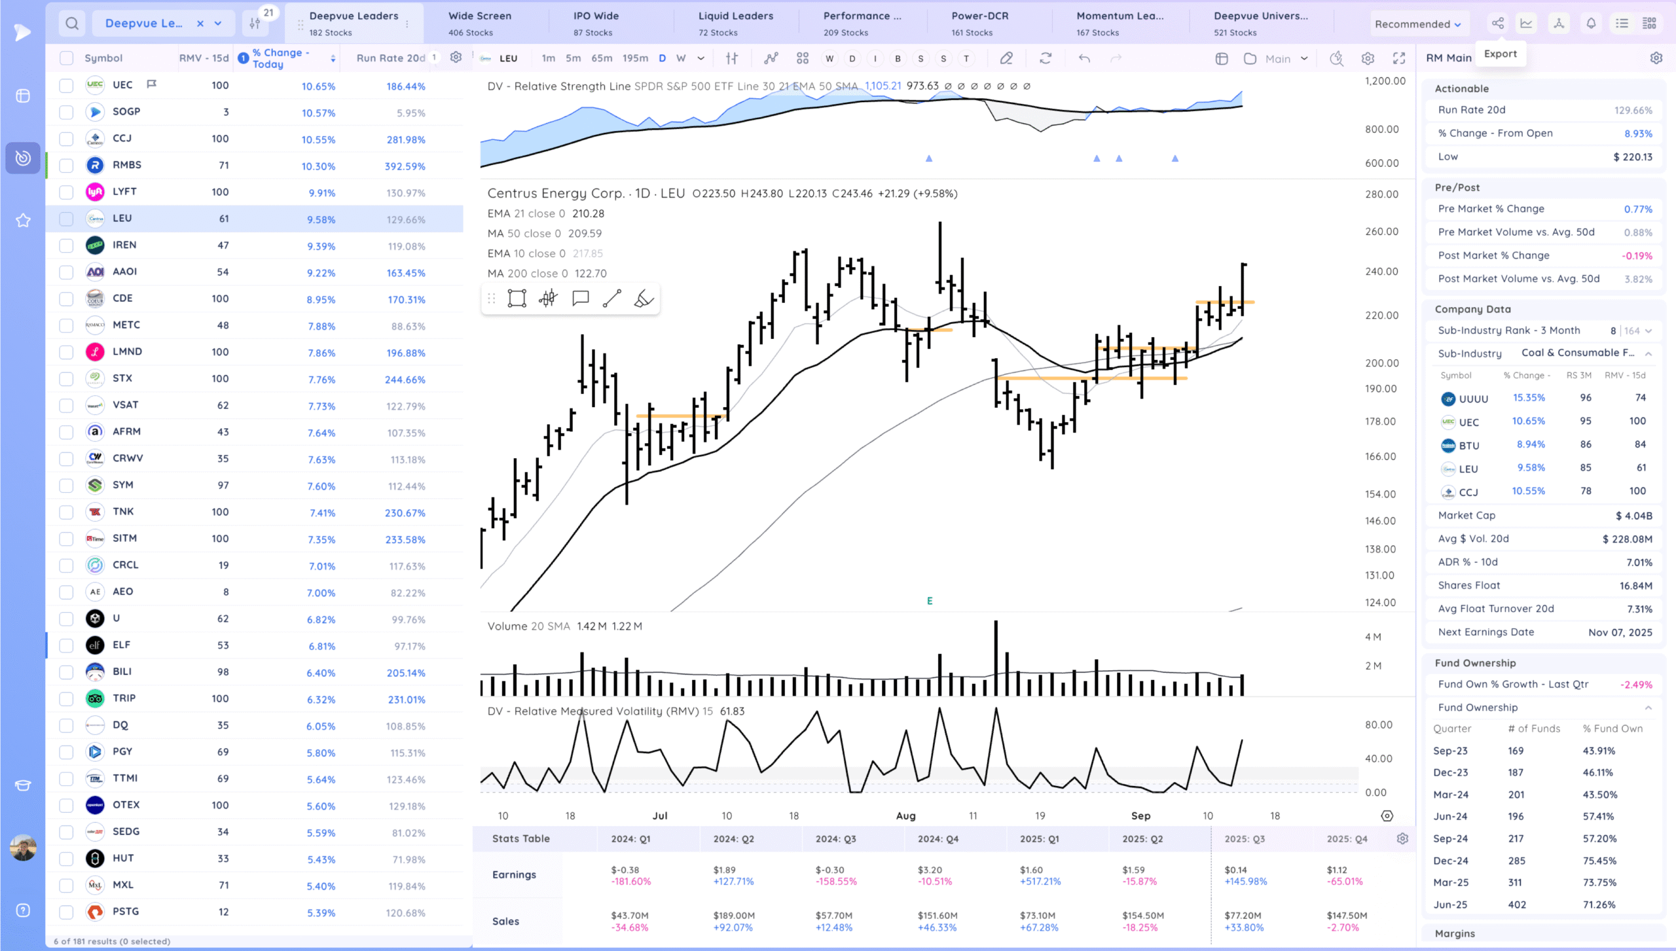The image size is (1676, 951).
Task: Select the candlestick measure drawing tool
Action: click(548, 299)
